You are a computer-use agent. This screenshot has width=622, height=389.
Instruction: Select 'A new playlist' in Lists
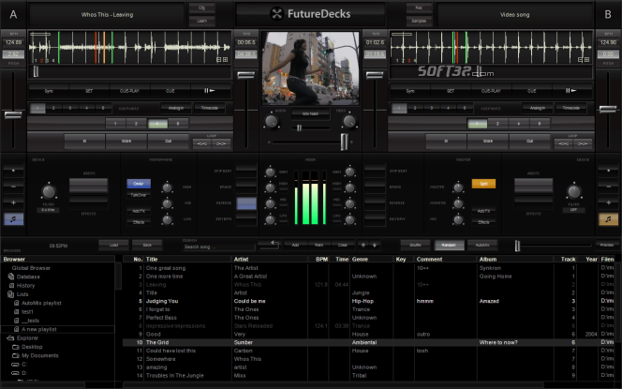39,329
